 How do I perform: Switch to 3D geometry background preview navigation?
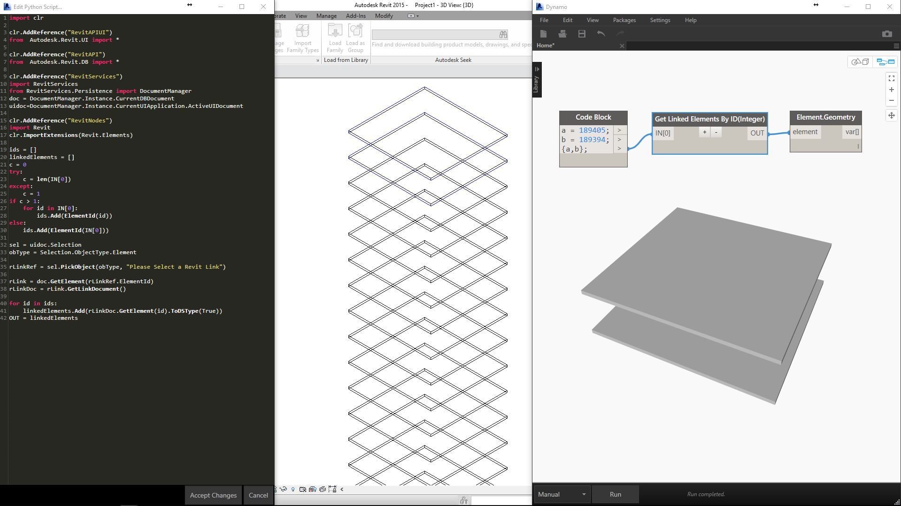tap(860, 62)
